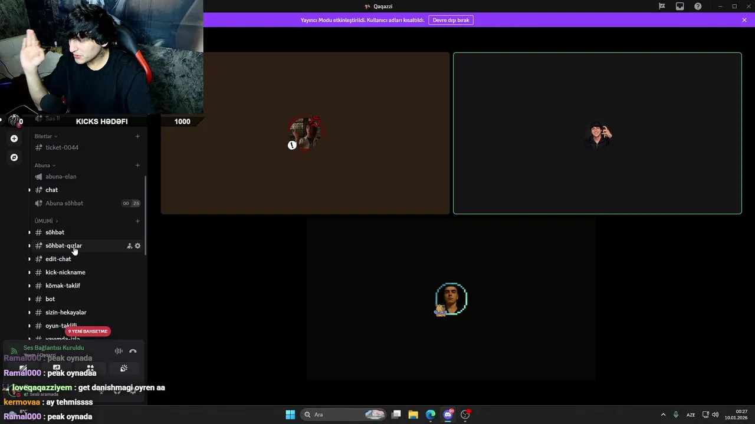The height and width of the screenshot is (424, 755).
Task: Expand the ÜMUMİ category
Action: click(46, 221)
